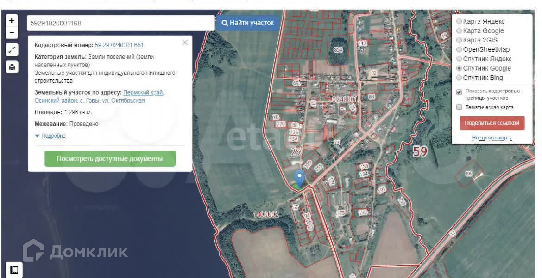
Task: Close the parcel info panel
Action: coord(185,42)
